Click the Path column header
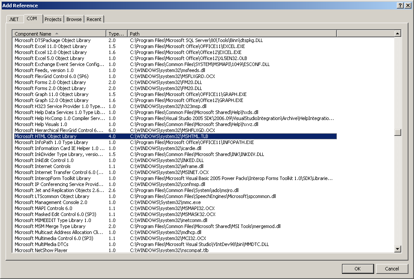This screenshot has width=414, height=279. coord(232,34)
